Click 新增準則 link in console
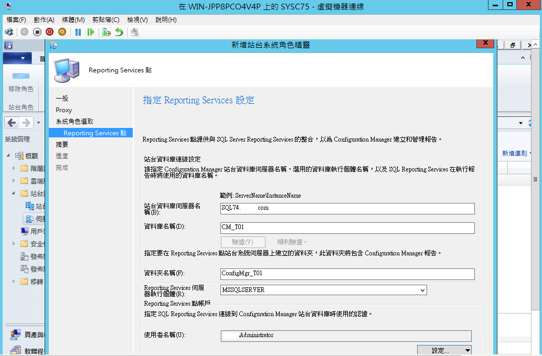The image size is (542, 356). pyautogui.click(x=514, y=153)
